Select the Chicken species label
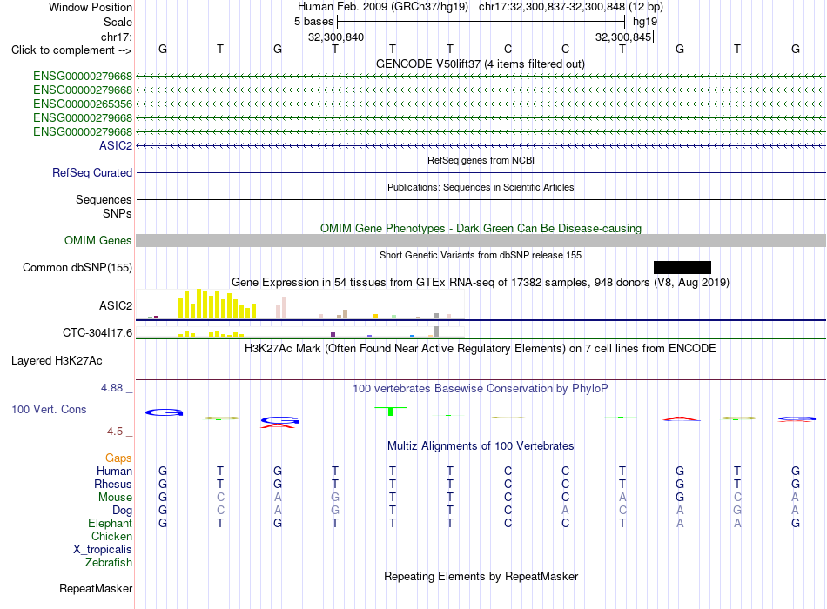 tap(111, 536)
